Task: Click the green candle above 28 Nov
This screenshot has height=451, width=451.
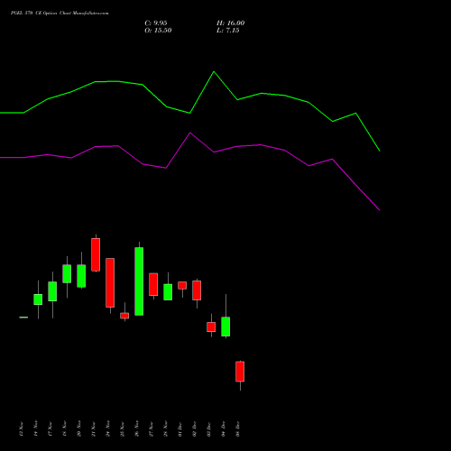Action: (168, 292)
